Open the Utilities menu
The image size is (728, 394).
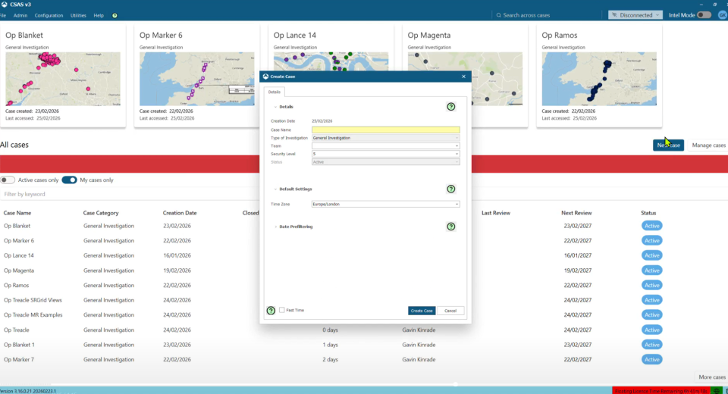tap(78, 15)
